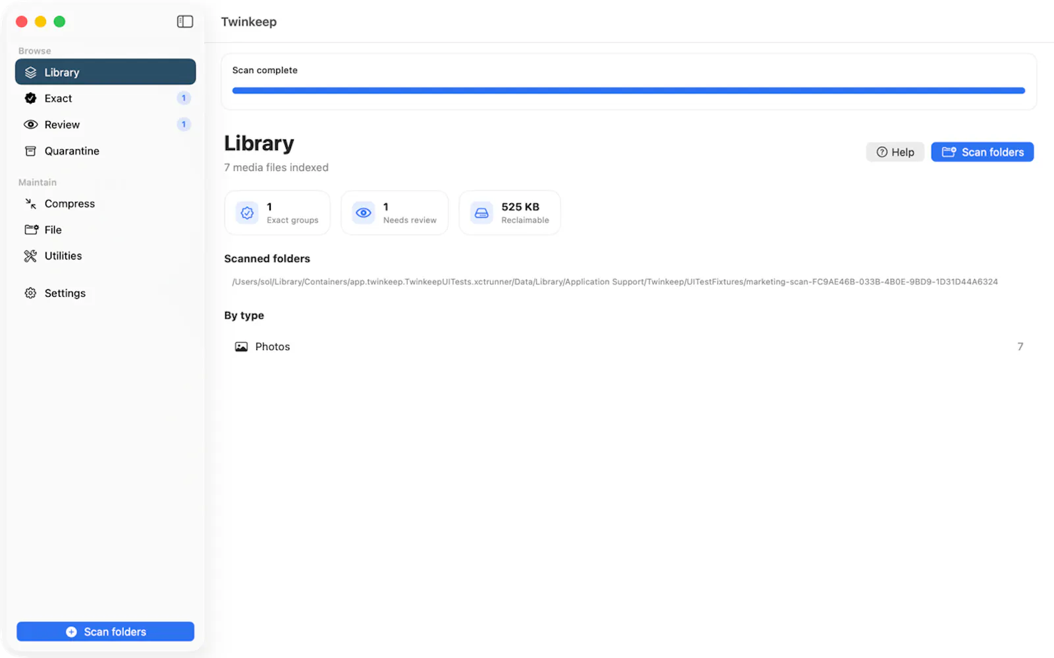Click the Library stack icon in sidebar
The height and width of the screenshot is (658, 1054).
coord(30,72)
